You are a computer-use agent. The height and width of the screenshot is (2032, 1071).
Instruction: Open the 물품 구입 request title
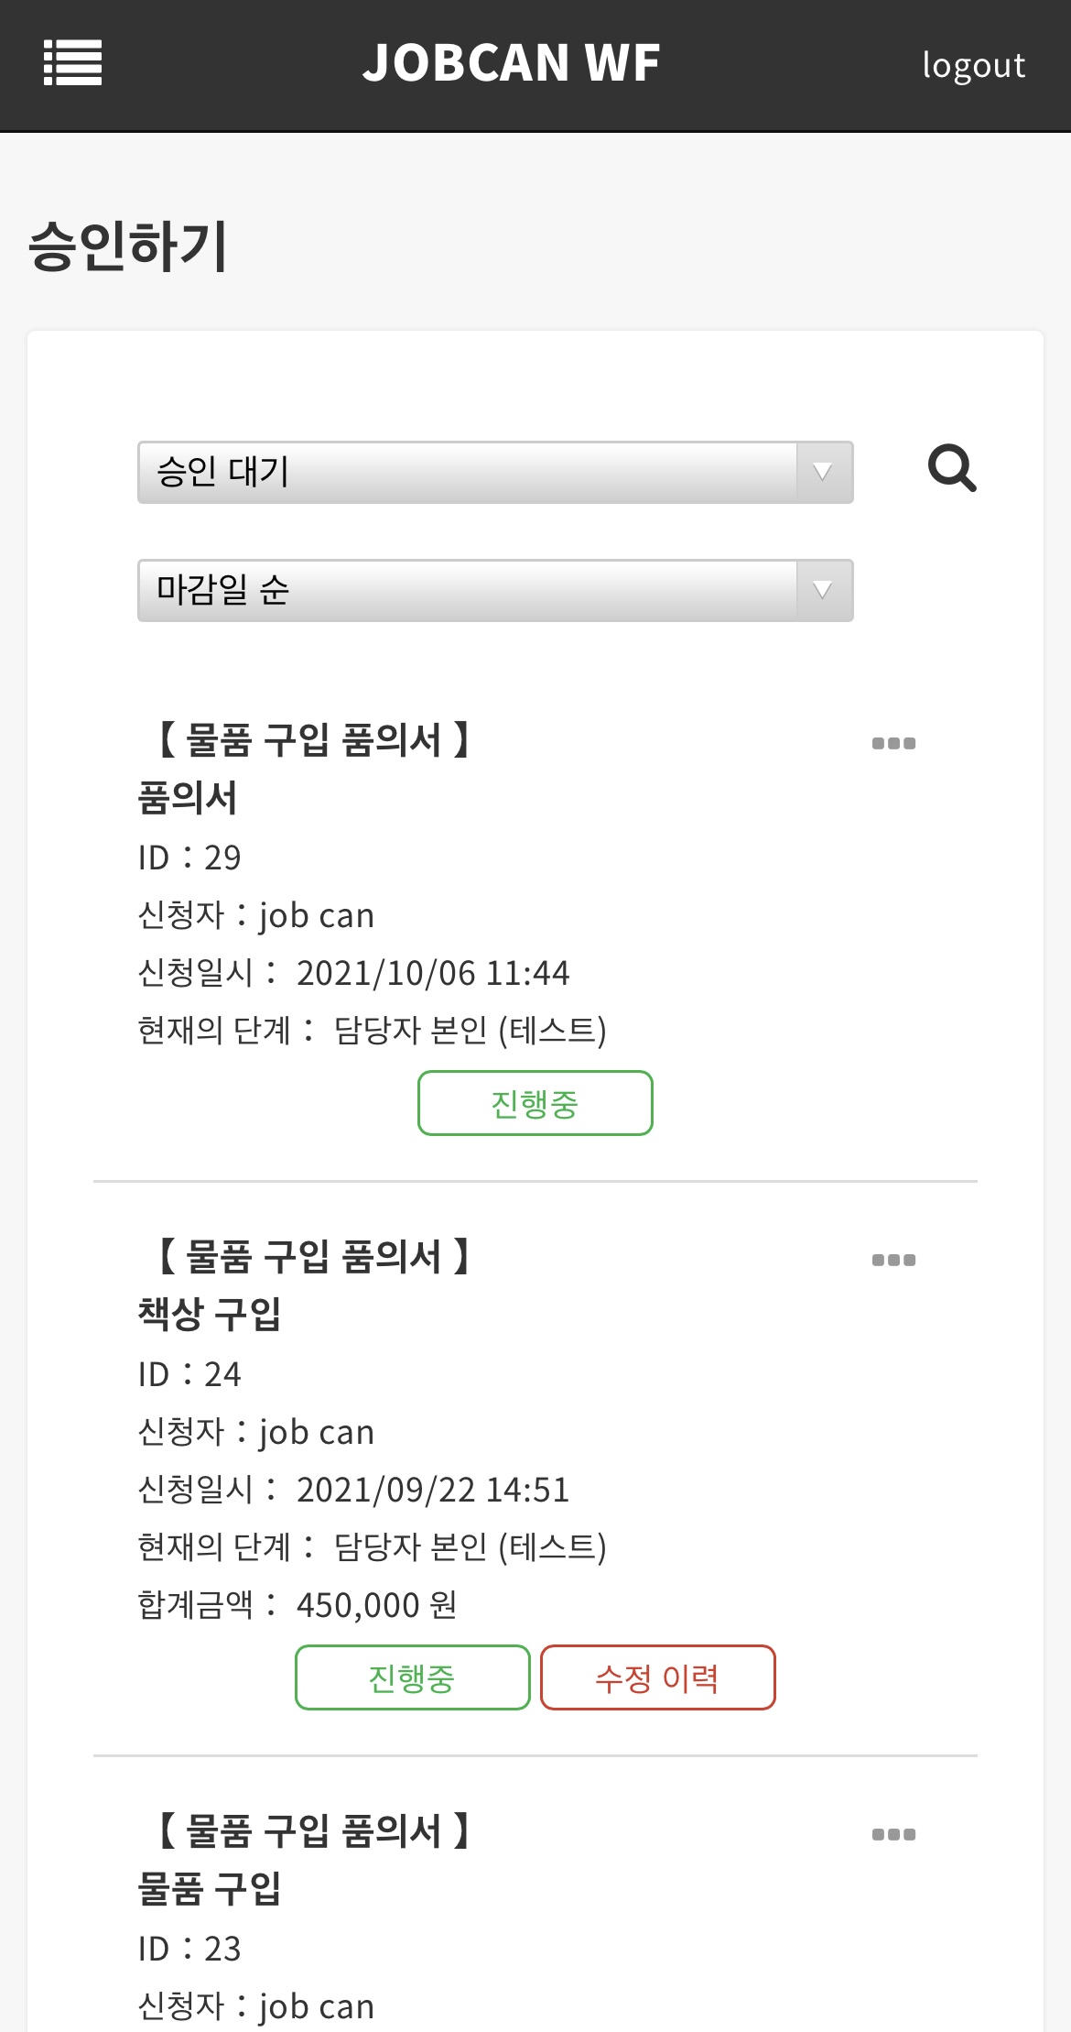click(210, 1888)
